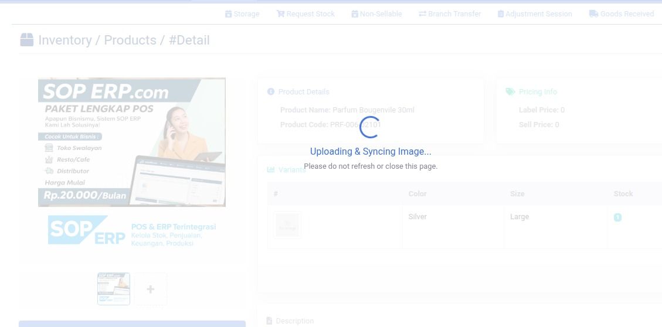Select the SOP ERP image thumbnail
This screenshot has height=327, width=662.
coord(114,289)
